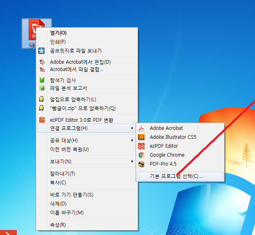Image resolution: width=255 pixels, height=235 pixels.
Task: Click the PDF-Pro 4.5 icon
Action: (141, 164)
